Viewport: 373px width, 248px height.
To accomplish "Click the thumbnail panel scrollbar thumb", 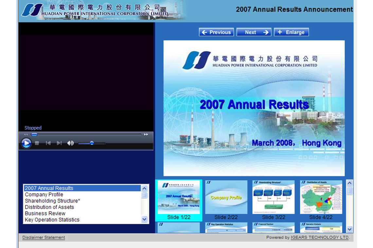I will (x=349, y=191).
